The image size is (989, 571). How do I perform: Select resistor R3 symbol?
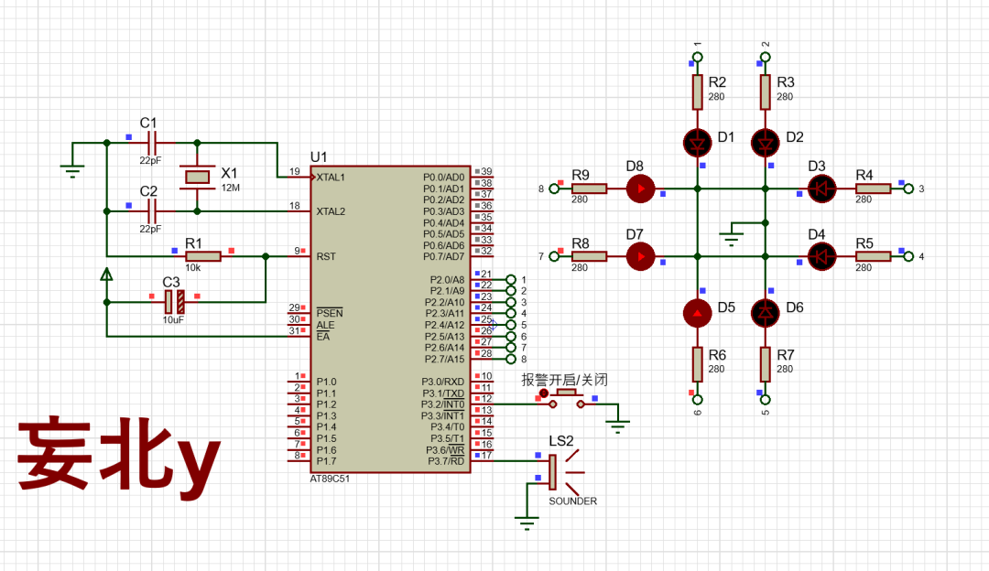pos(766,92)
